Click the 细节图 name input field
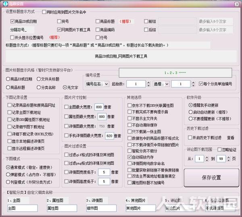This screenshot has height=217, width=242. [101, 208]
